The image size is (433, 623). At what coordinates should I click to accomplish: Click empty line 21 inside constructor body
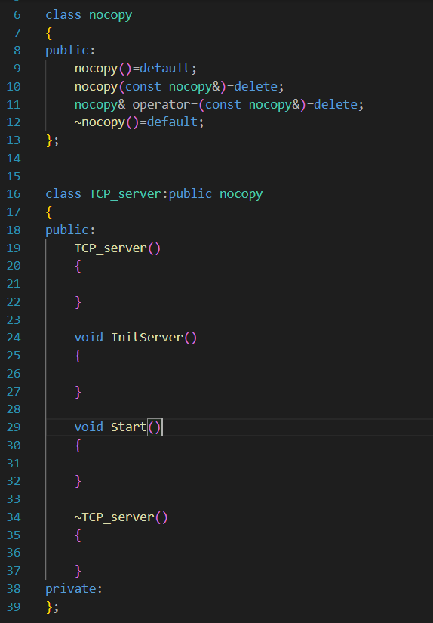238,284
